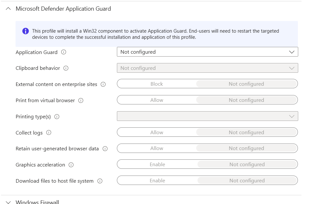The width and height of the screenshot is (317, 204).
Task: Open the Printing type(s) dropdown
Action: click(208, 116)
